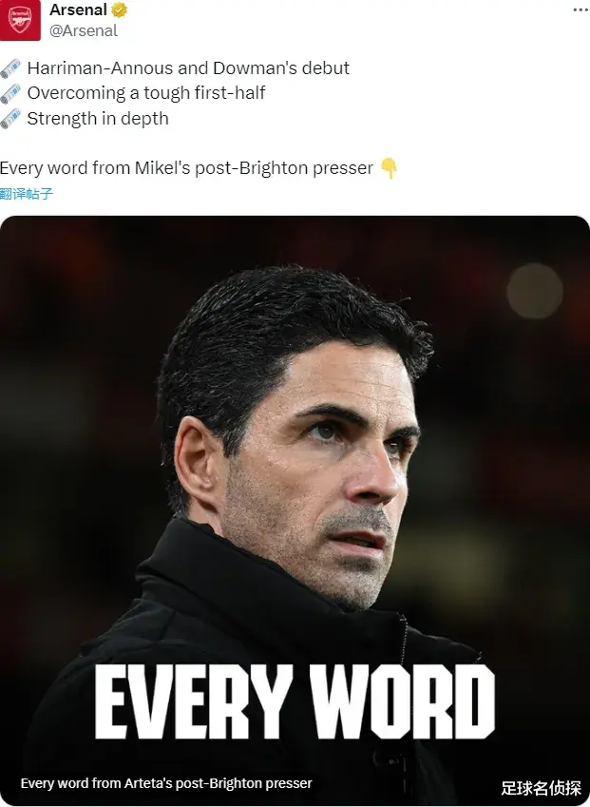Image resolution: width=590 pixels, height=807 pixels.
Task: Click the first newspaper emoji bullet
Action: [x=10, y=68]
